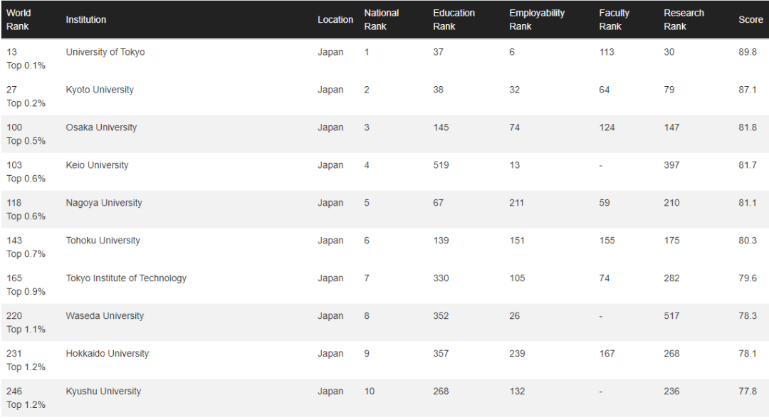769x420 pixels.
Task: Click on Keio University
Action: pos(97,165)
